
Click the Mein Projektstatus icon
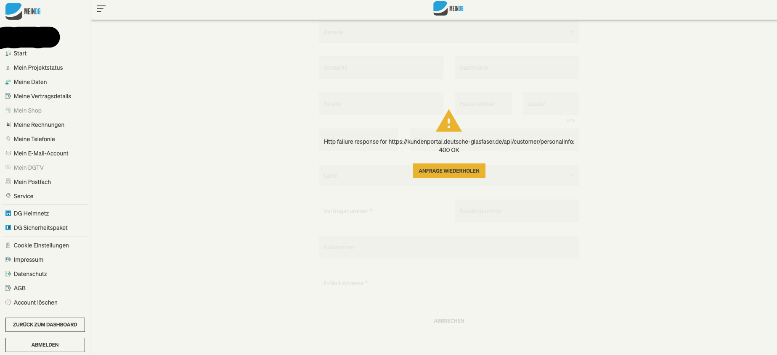(8, 68)
